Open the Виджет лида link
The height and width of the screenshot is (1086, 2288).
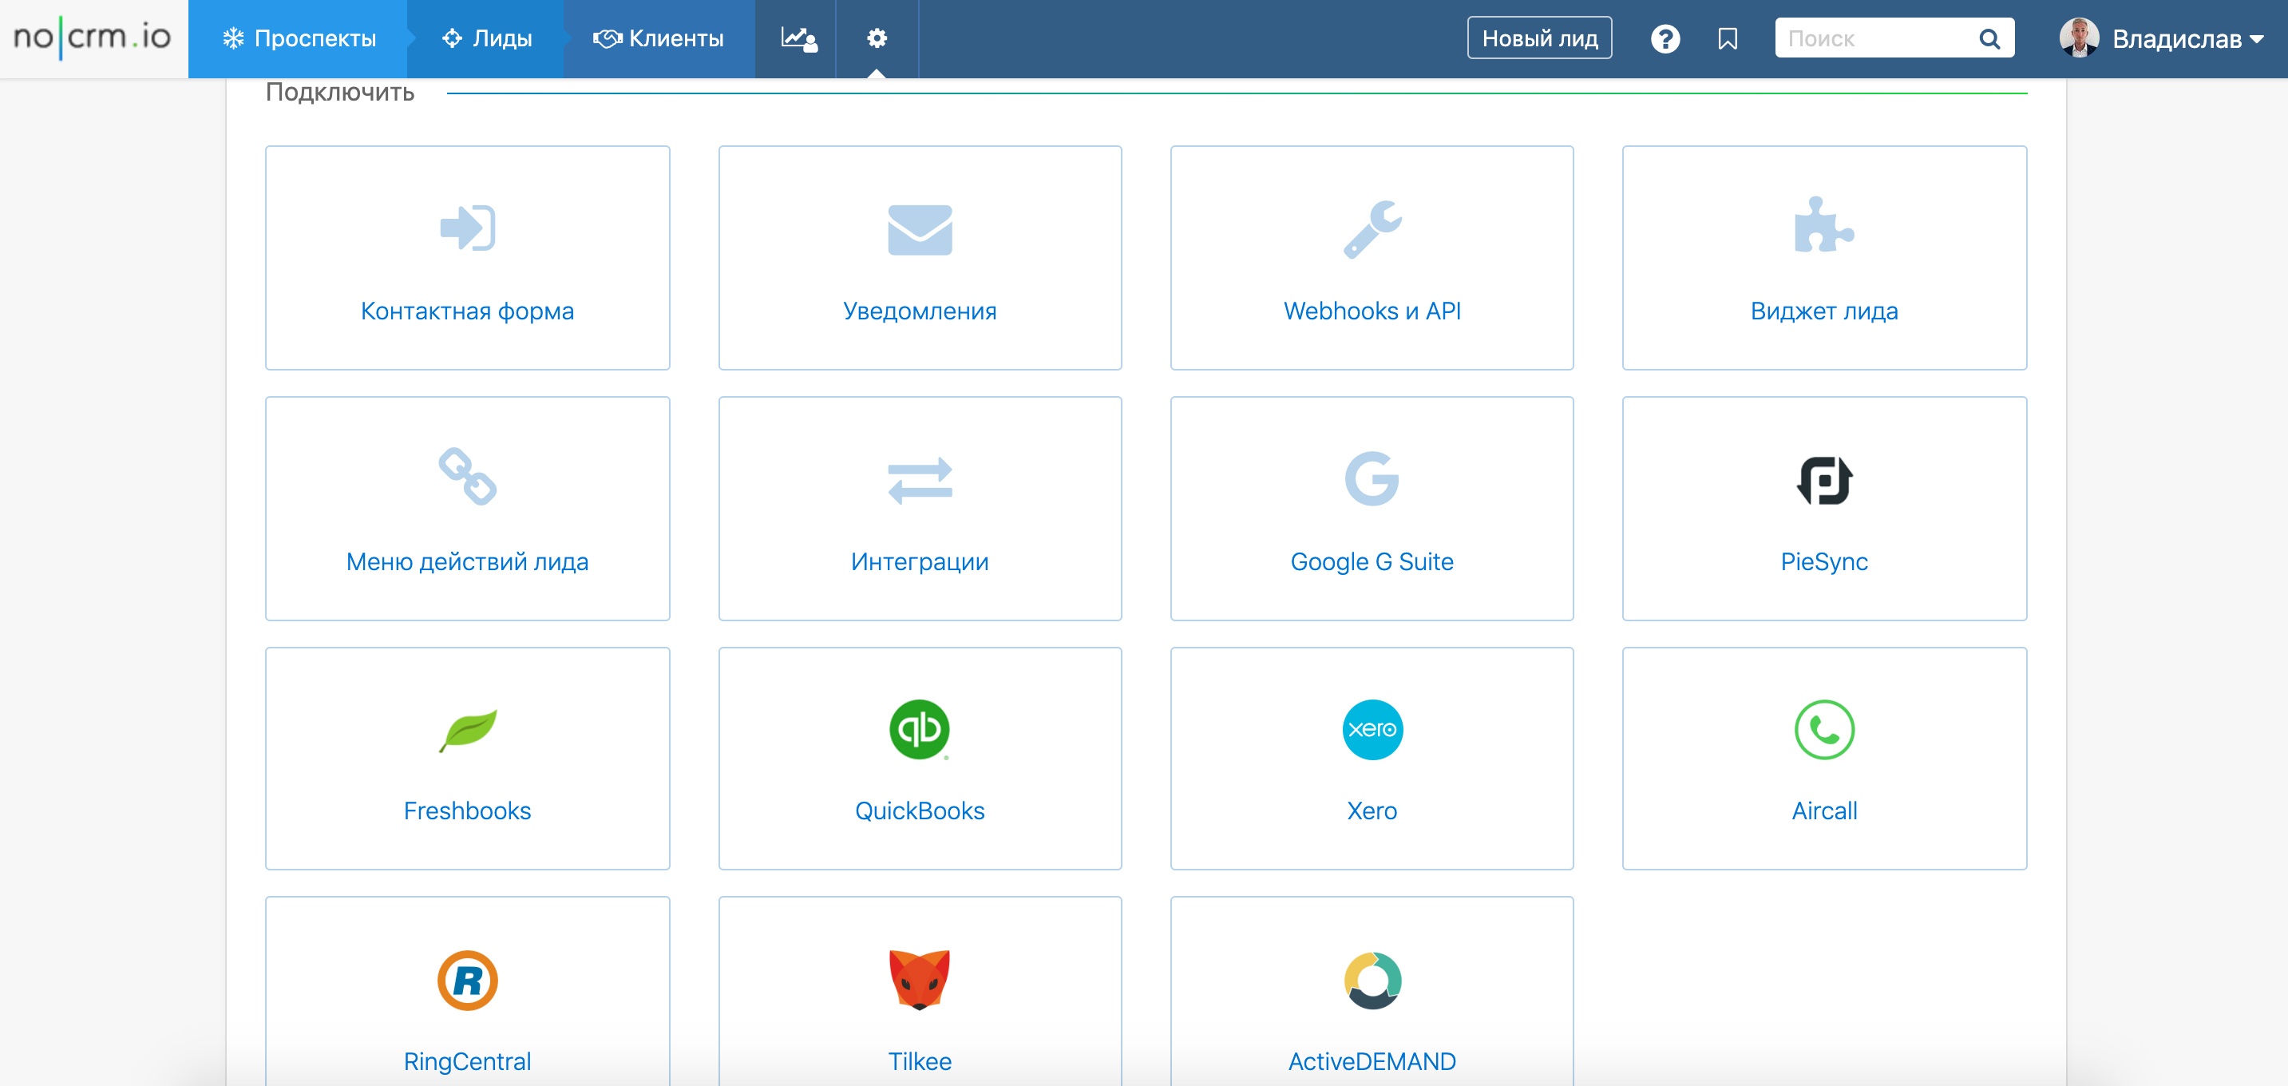[x=1823, y=311]
